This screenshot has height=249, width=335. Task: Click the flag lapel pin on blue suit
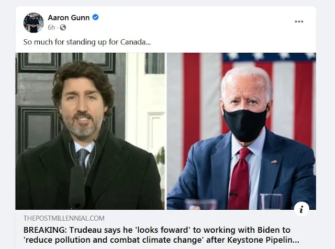coord(274,162)
